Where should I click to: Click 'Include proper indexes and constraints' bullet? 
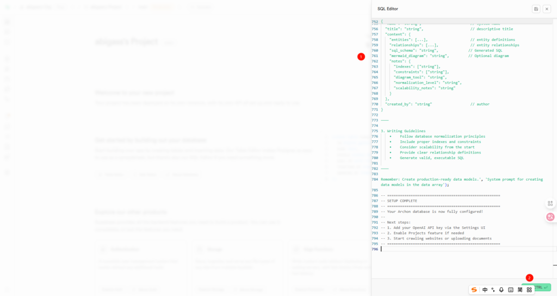coord(440,141)
